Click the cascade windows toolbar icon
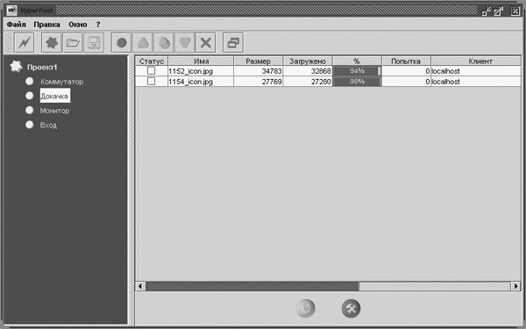526x329 pixels. [x=233, y=43]
